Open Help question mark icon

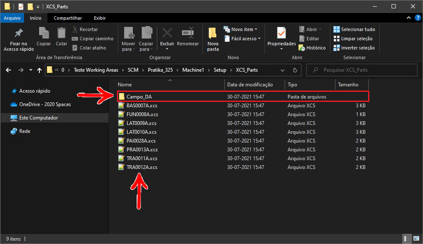[x=418, y=18]
